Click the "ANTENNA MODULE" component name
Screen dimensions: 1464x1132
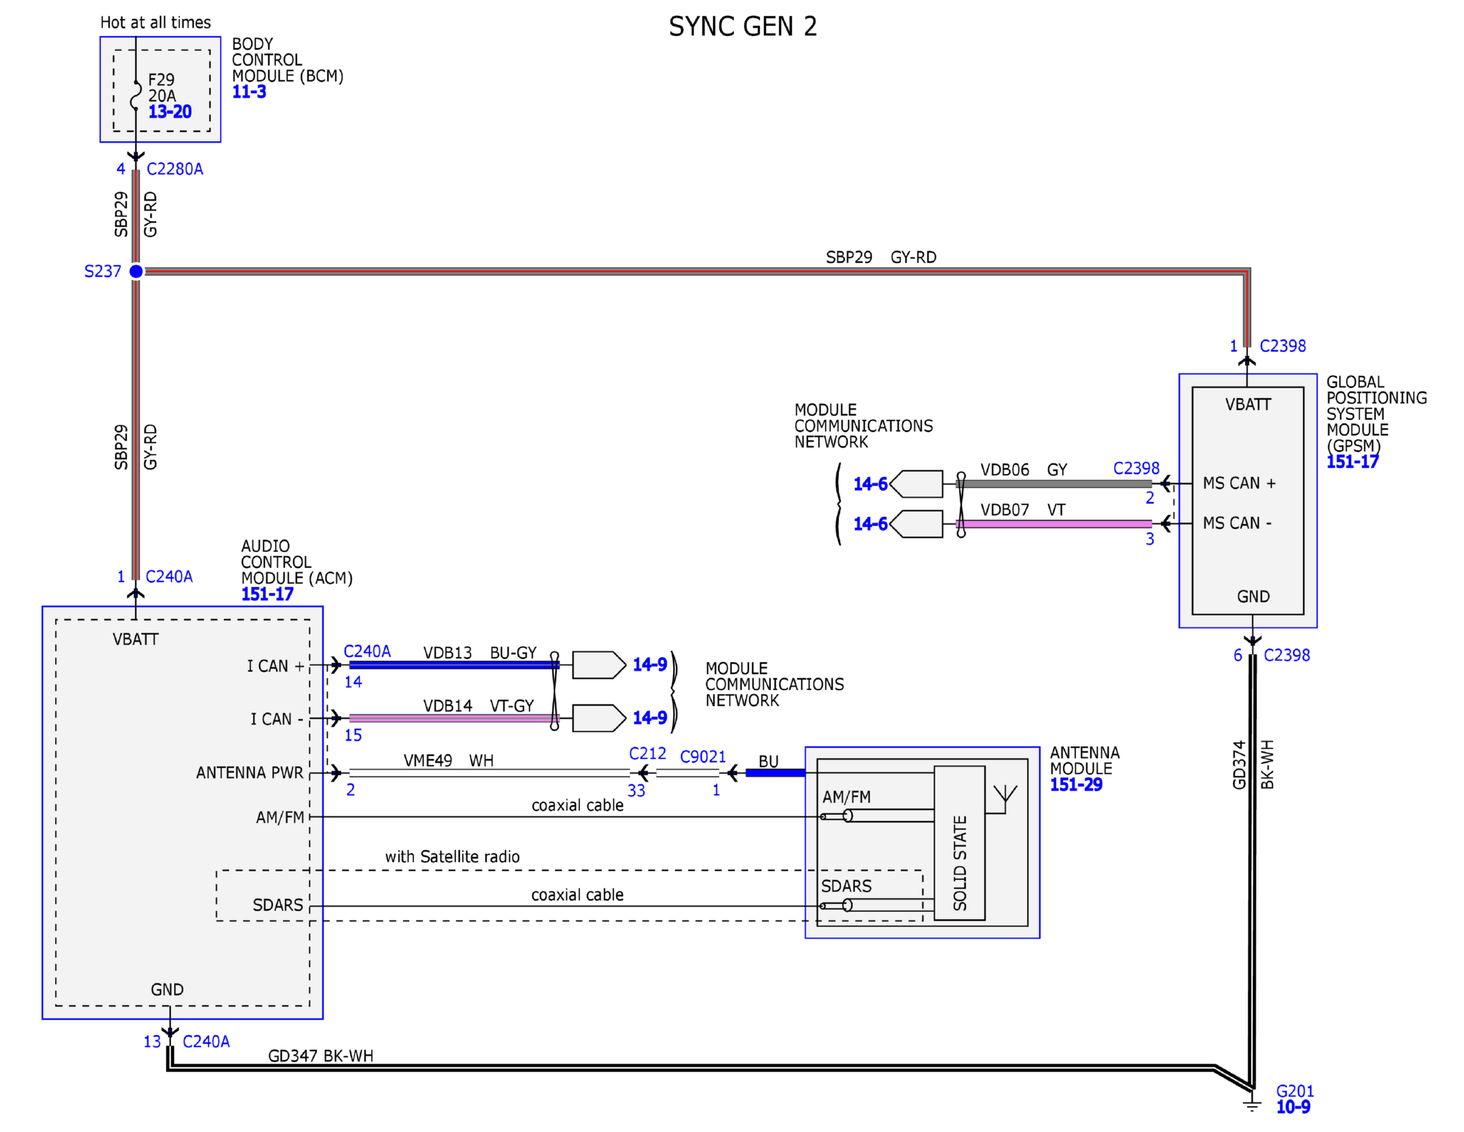pos(1084,761)
